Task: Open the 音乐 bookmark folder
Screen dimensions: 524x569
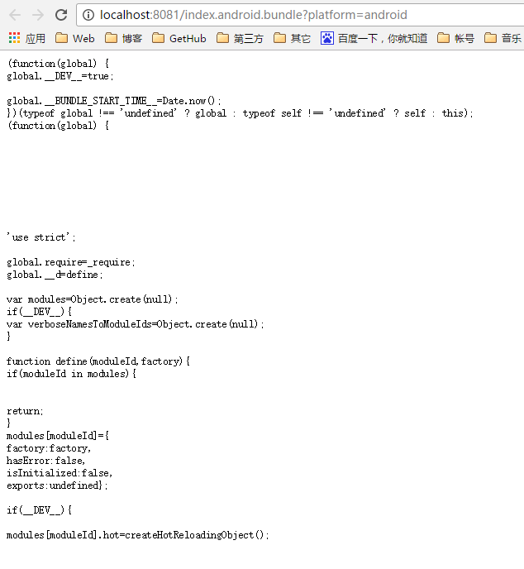Action: point(503,38)
